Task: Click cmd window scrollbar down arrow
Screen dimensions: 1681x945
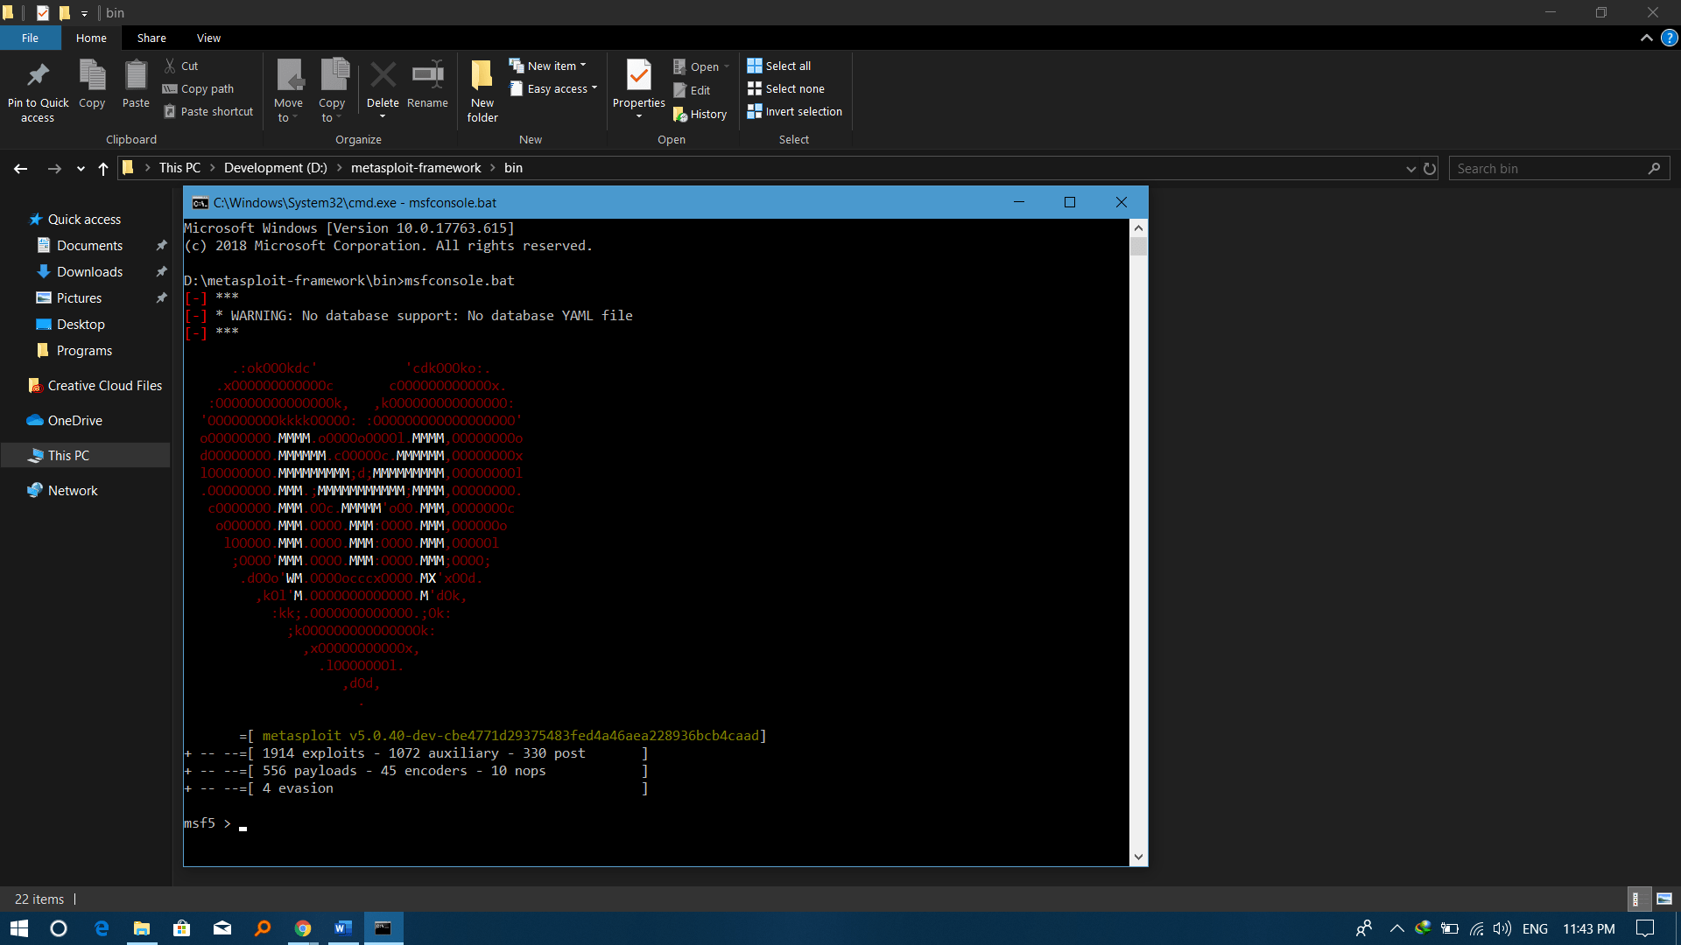Action: (1138, 857)
